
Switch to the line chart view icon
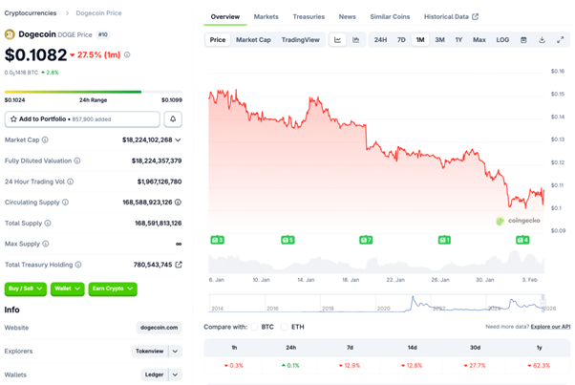click(x=338, y=40)
